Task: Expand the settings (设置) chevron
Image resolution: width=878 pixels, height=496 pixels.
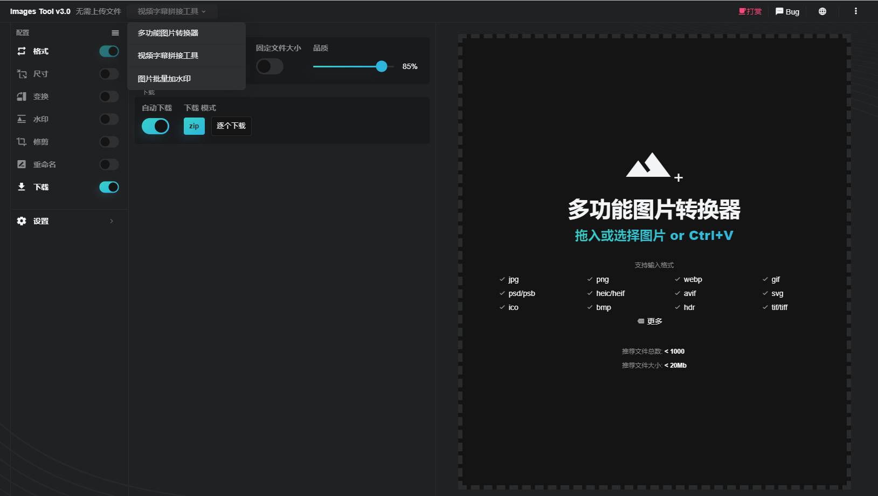Action: point(112,221)
